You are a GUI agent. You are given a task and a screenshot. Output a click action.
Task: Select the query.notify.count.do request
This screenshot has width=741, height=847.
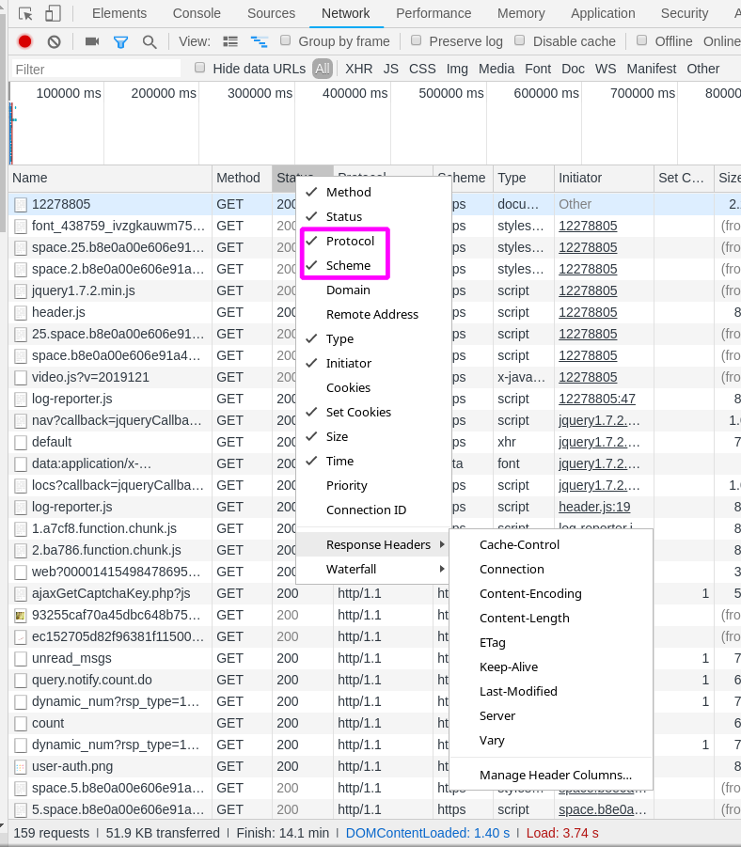tap(92, 680)
